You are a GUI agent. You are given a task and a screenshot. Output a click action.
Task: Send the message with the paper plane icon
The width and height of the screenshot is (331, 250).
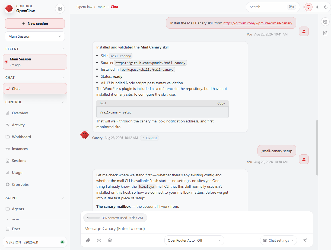305,240
